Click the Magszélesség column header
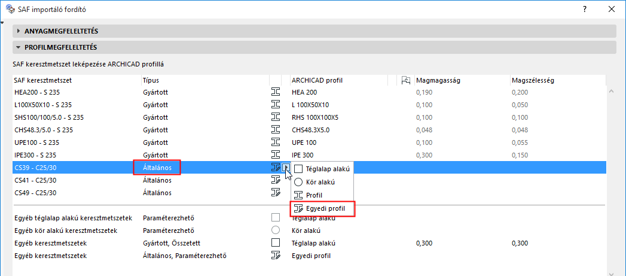 [558, 80]
